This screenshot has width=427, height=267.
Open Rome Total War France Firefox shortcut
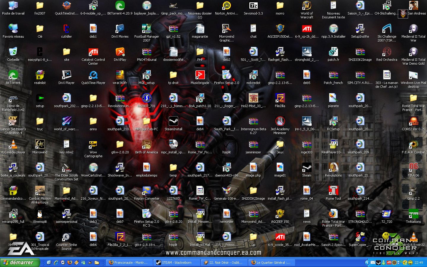click(x=334, y=218)
